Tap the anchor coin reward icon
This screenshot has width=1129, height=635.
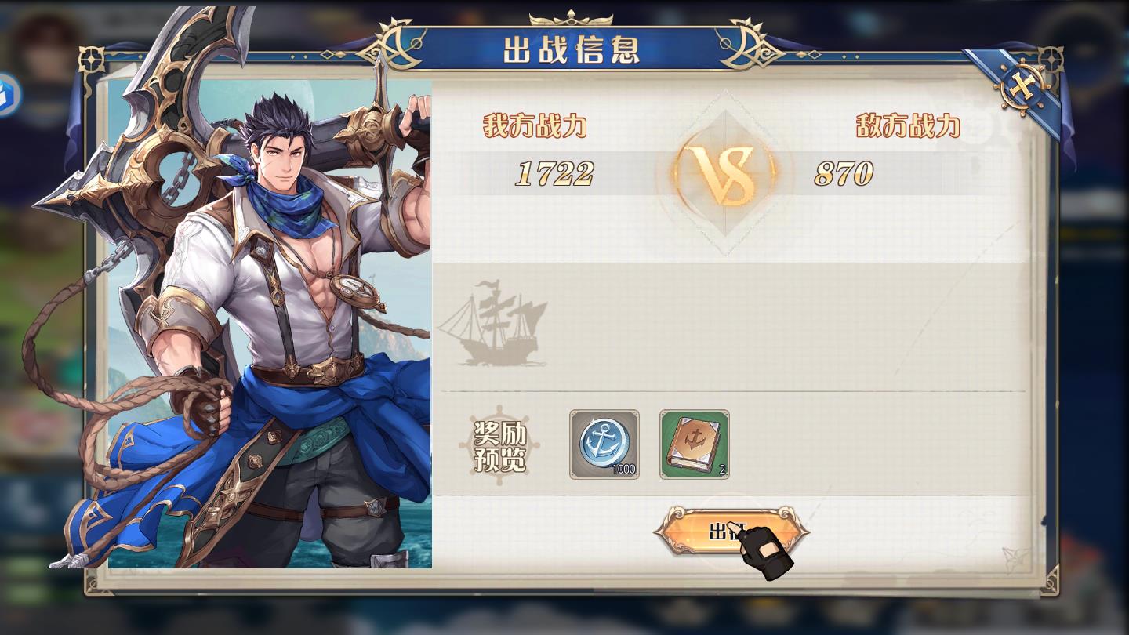point(604,444)
